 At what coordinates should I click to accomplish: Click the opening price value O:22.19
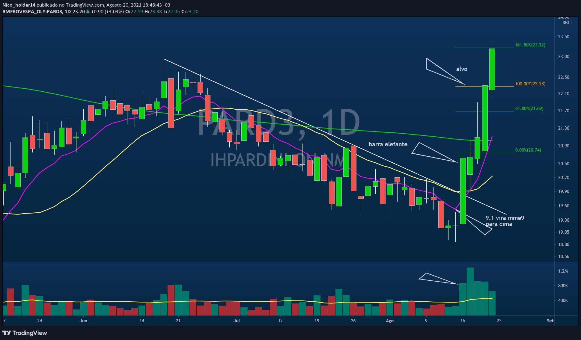click(x=134, y=12)
